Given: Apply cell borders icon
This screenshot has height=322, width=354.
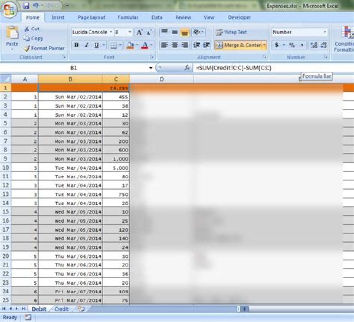Looking at the screenshot, I should click(x=114, y=45).
